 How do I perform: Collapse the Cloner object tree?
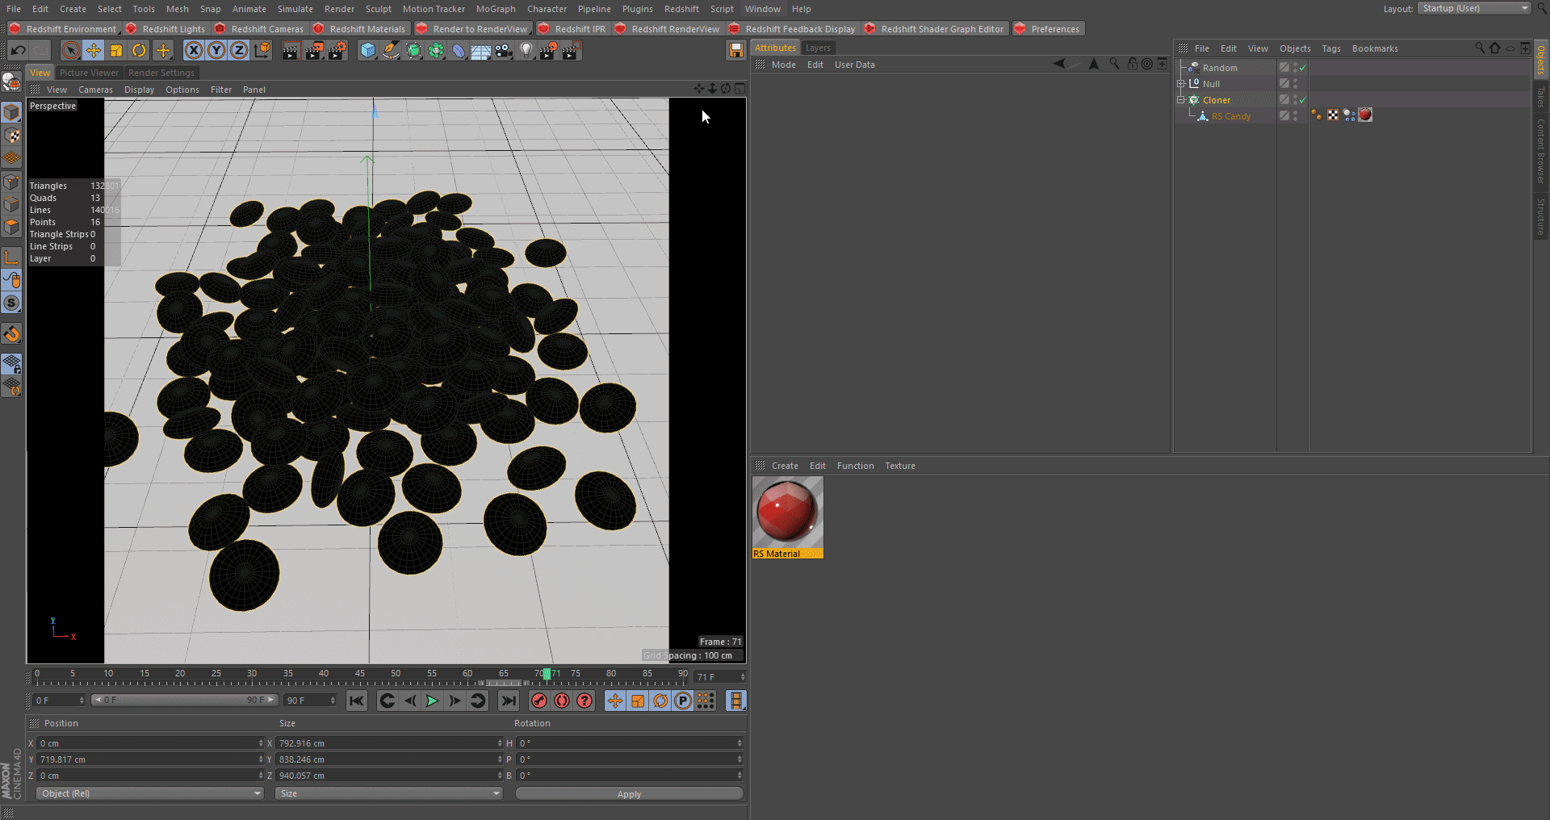coord(1181,100)
